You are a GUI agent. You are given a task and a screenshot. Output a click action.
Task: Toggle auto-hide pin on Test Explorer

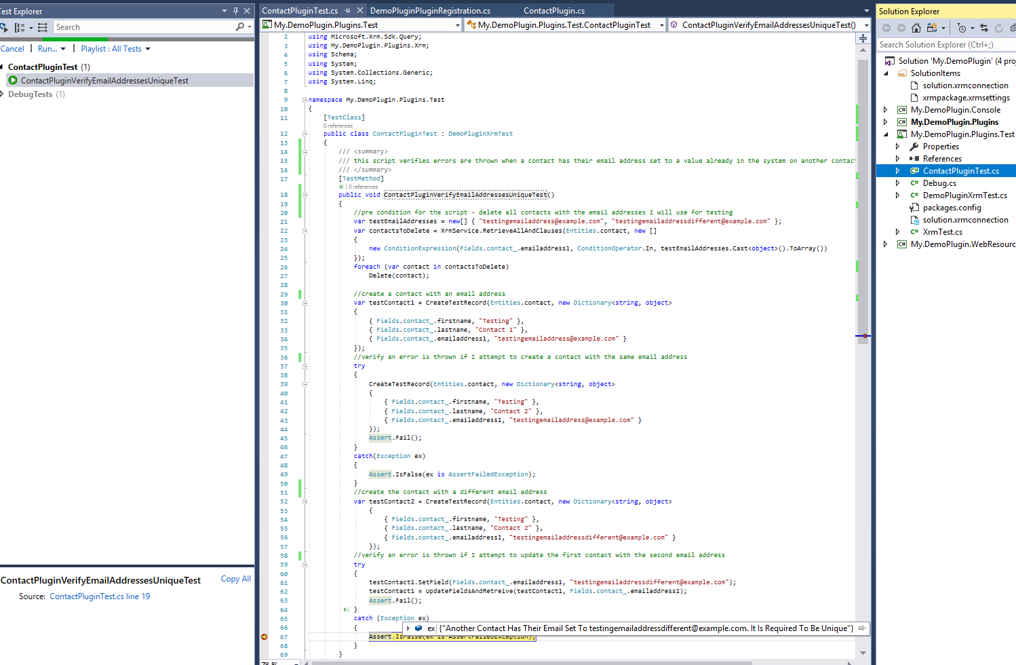coord(235,11)
